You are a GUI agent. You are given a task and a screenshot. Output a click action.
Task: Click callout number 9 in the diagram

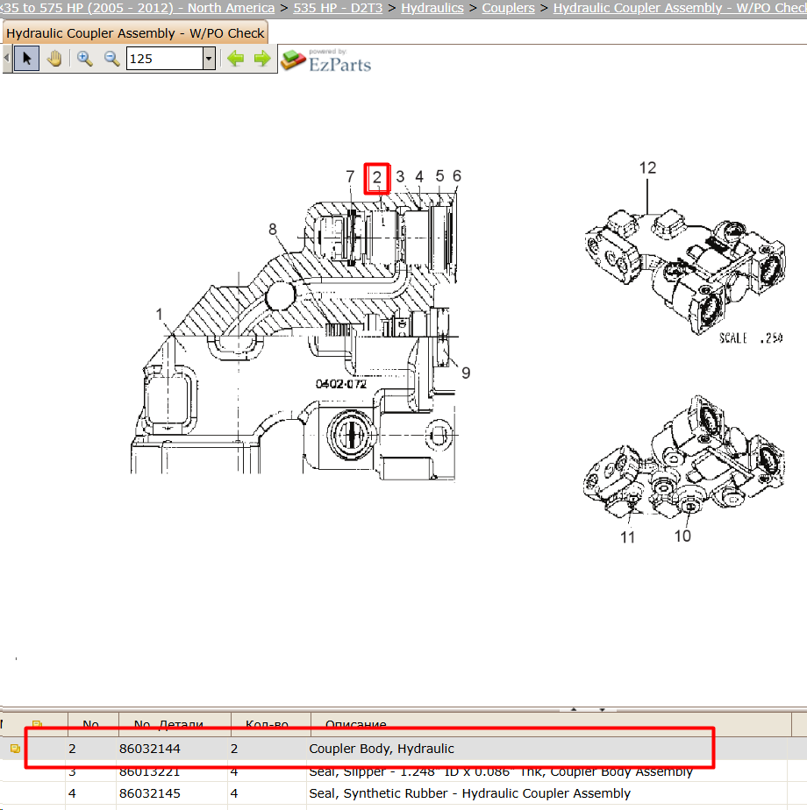pyautogui.click(x=466, y=373)
